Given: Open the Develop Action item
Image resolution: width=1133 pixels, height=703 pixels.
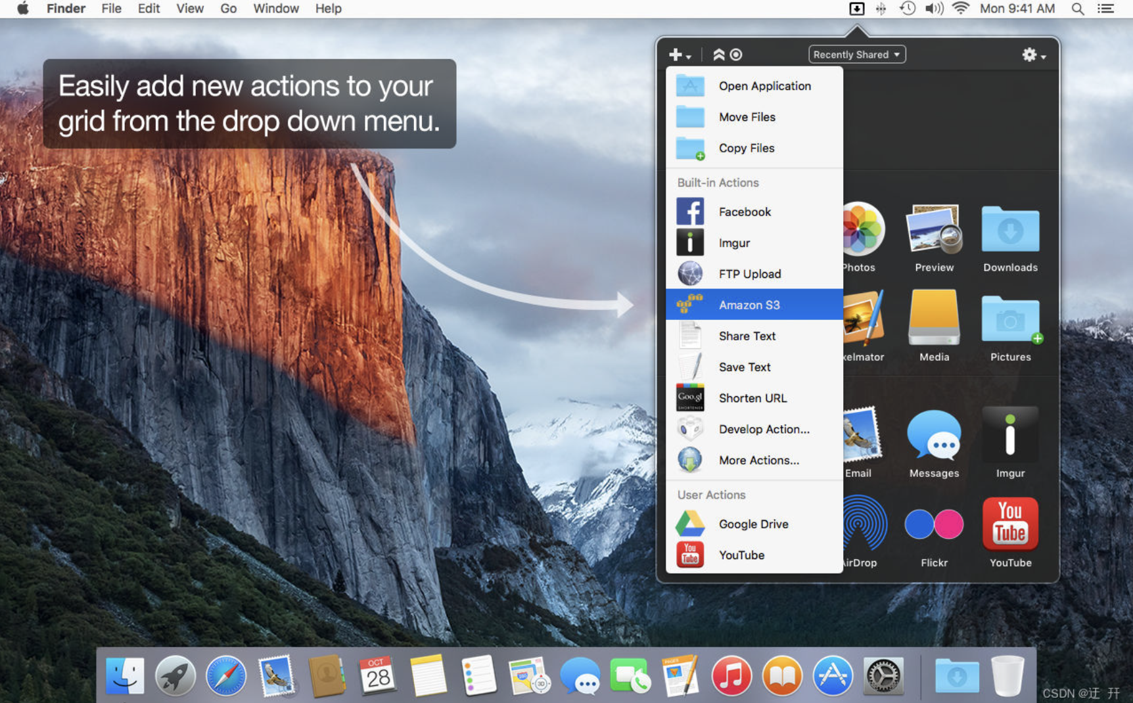Looking at the screenshot, I should click(x=764, y=429).
